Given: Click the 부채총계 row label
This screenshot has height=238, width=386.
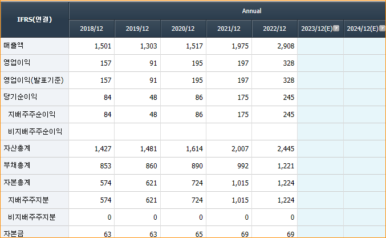Looking at the screenshot, I should point(17,166).
